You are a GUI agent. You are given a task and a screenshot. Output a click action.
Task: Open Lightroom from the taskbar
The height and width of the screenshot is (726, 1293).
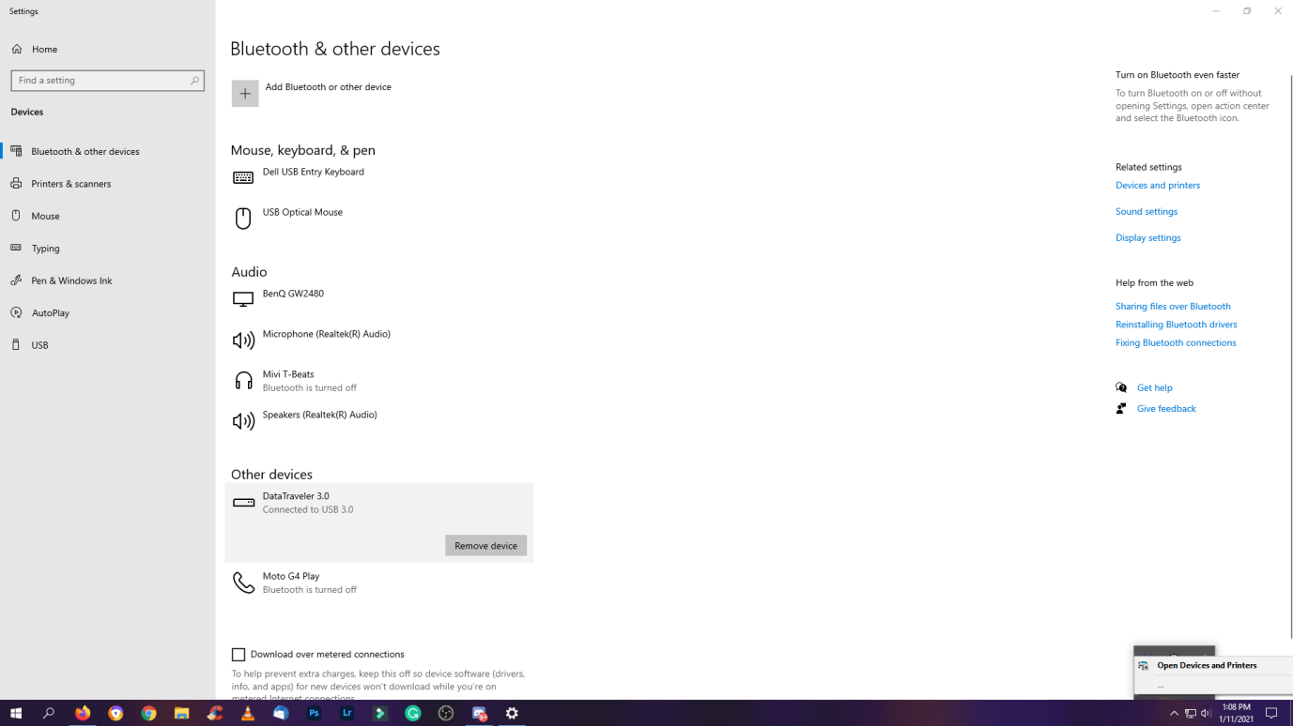pyautogui.click(x=346, y=714)
